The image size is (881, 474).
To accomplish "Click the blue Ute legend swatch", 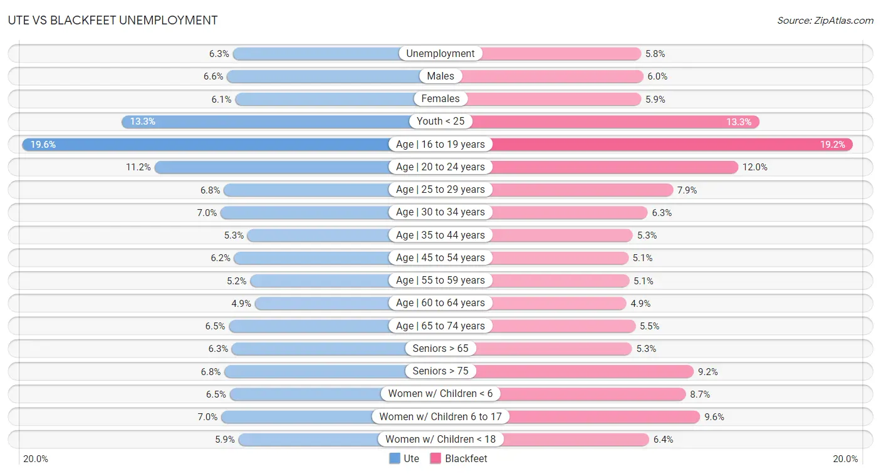I will click(395, 458).
